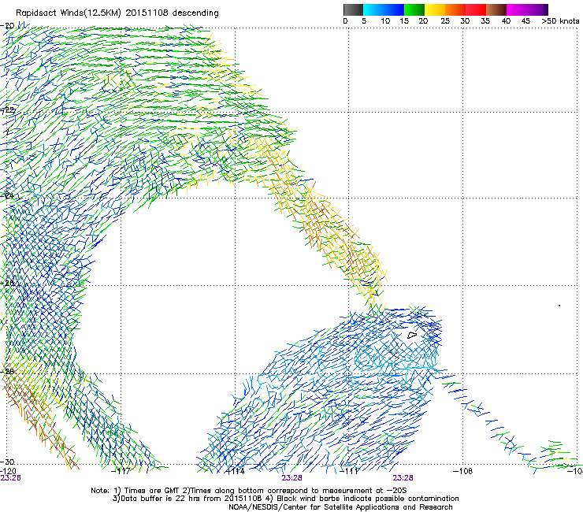583x512 pixels.
Task: Click the '-26' latitude axis label
Action: click(7, 283)
